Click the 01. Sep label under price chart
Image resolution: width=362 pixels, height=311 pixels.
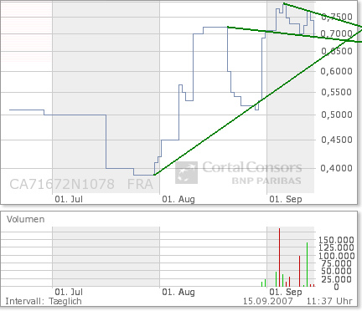(x=286, y=199)
